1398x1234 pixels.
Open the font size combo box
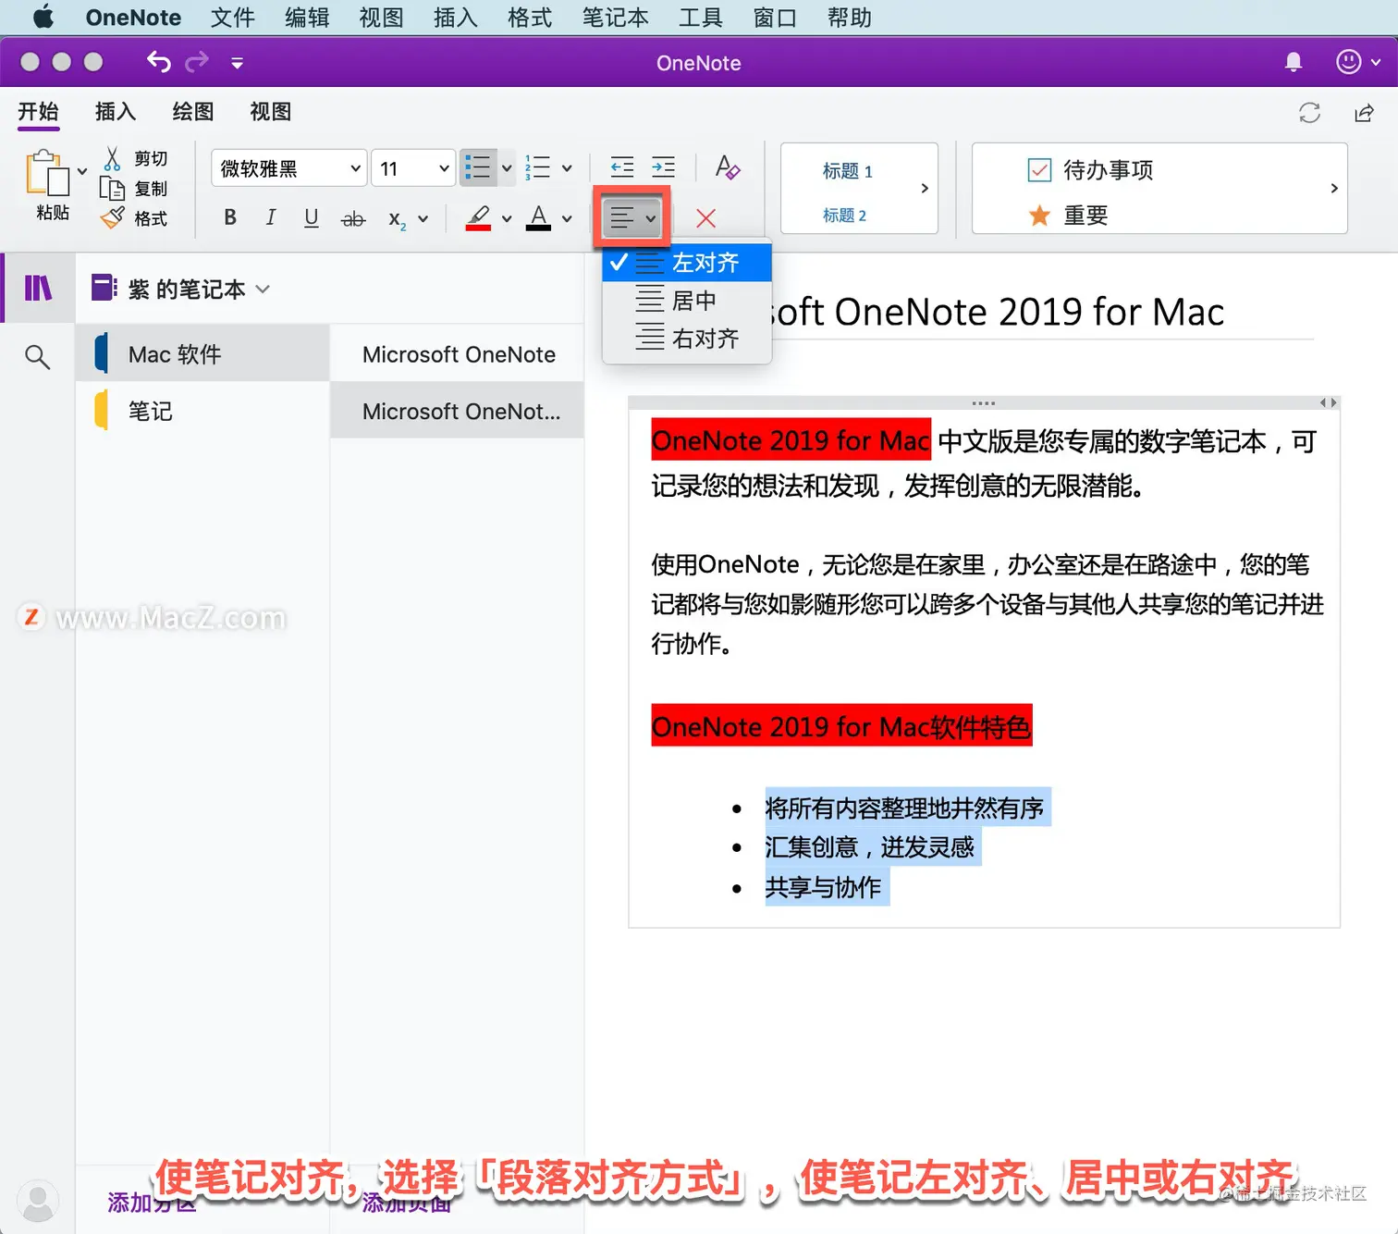413,167
